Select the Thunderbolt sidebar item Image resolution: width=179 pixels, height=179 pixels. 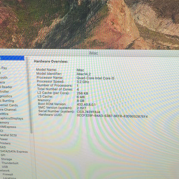pos(10,163)
